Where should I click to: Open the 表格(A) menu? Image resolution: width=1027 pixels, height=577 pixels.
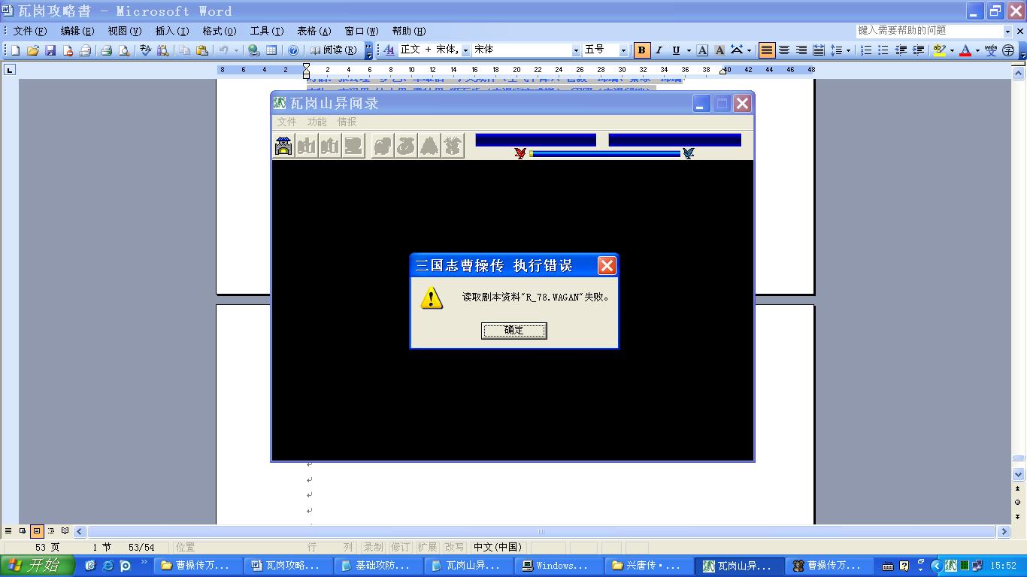tap(314, 31)
